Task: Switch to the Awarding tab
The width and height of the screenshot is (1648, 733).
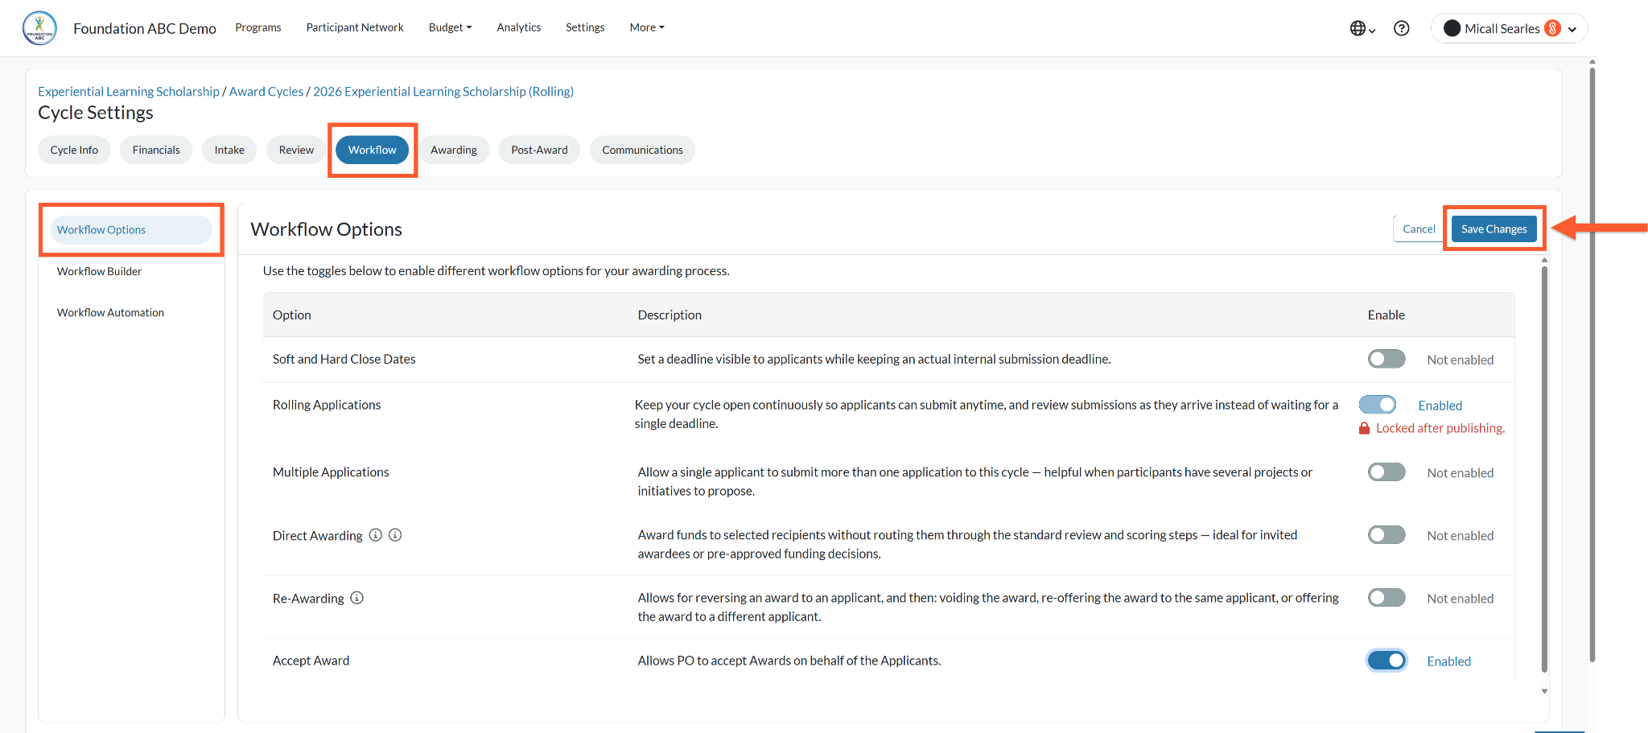Action: coord(454,150)
